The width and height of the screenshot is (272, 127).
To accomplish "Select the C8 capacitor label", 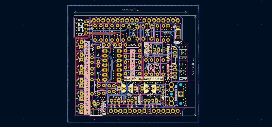I will coord(92,55).
